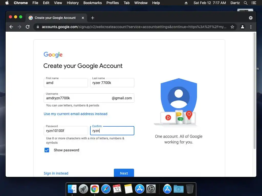Bookmark this page with the star icon
The width and height of the screenshot is (262, 196).
(x=232, y=27)
